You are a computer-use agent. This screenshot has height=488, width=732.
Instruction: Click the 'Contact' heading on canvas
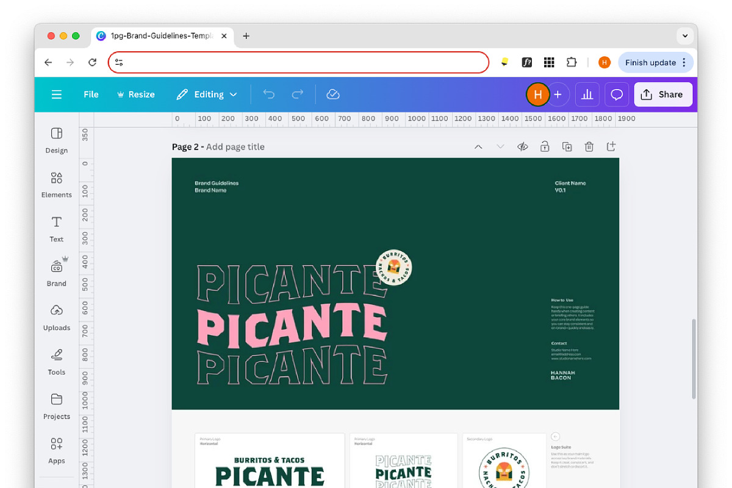coord(559,343)
